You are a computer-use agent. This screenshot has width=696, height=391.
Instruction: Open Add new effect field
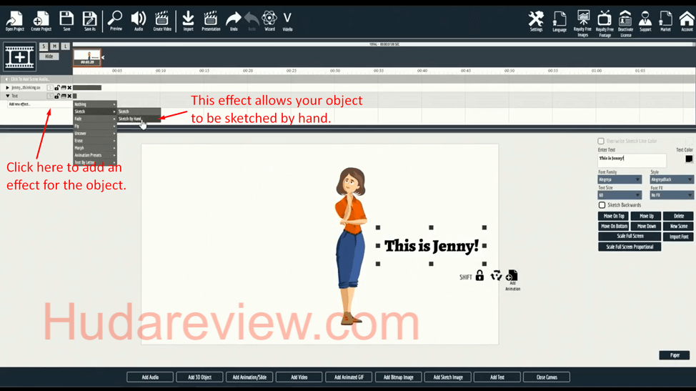[x=39, y=104]
